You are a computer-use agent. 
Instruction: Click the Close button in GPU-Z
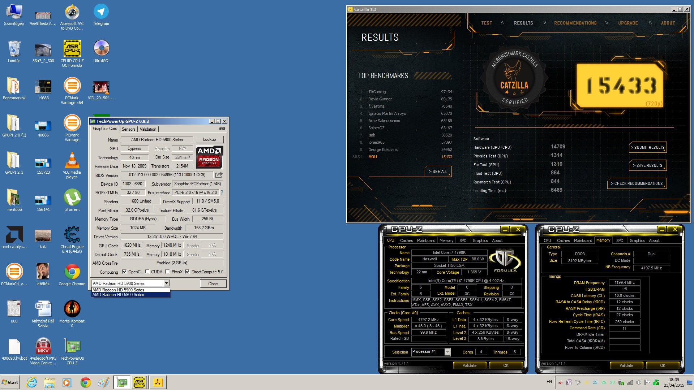point(213,284)
